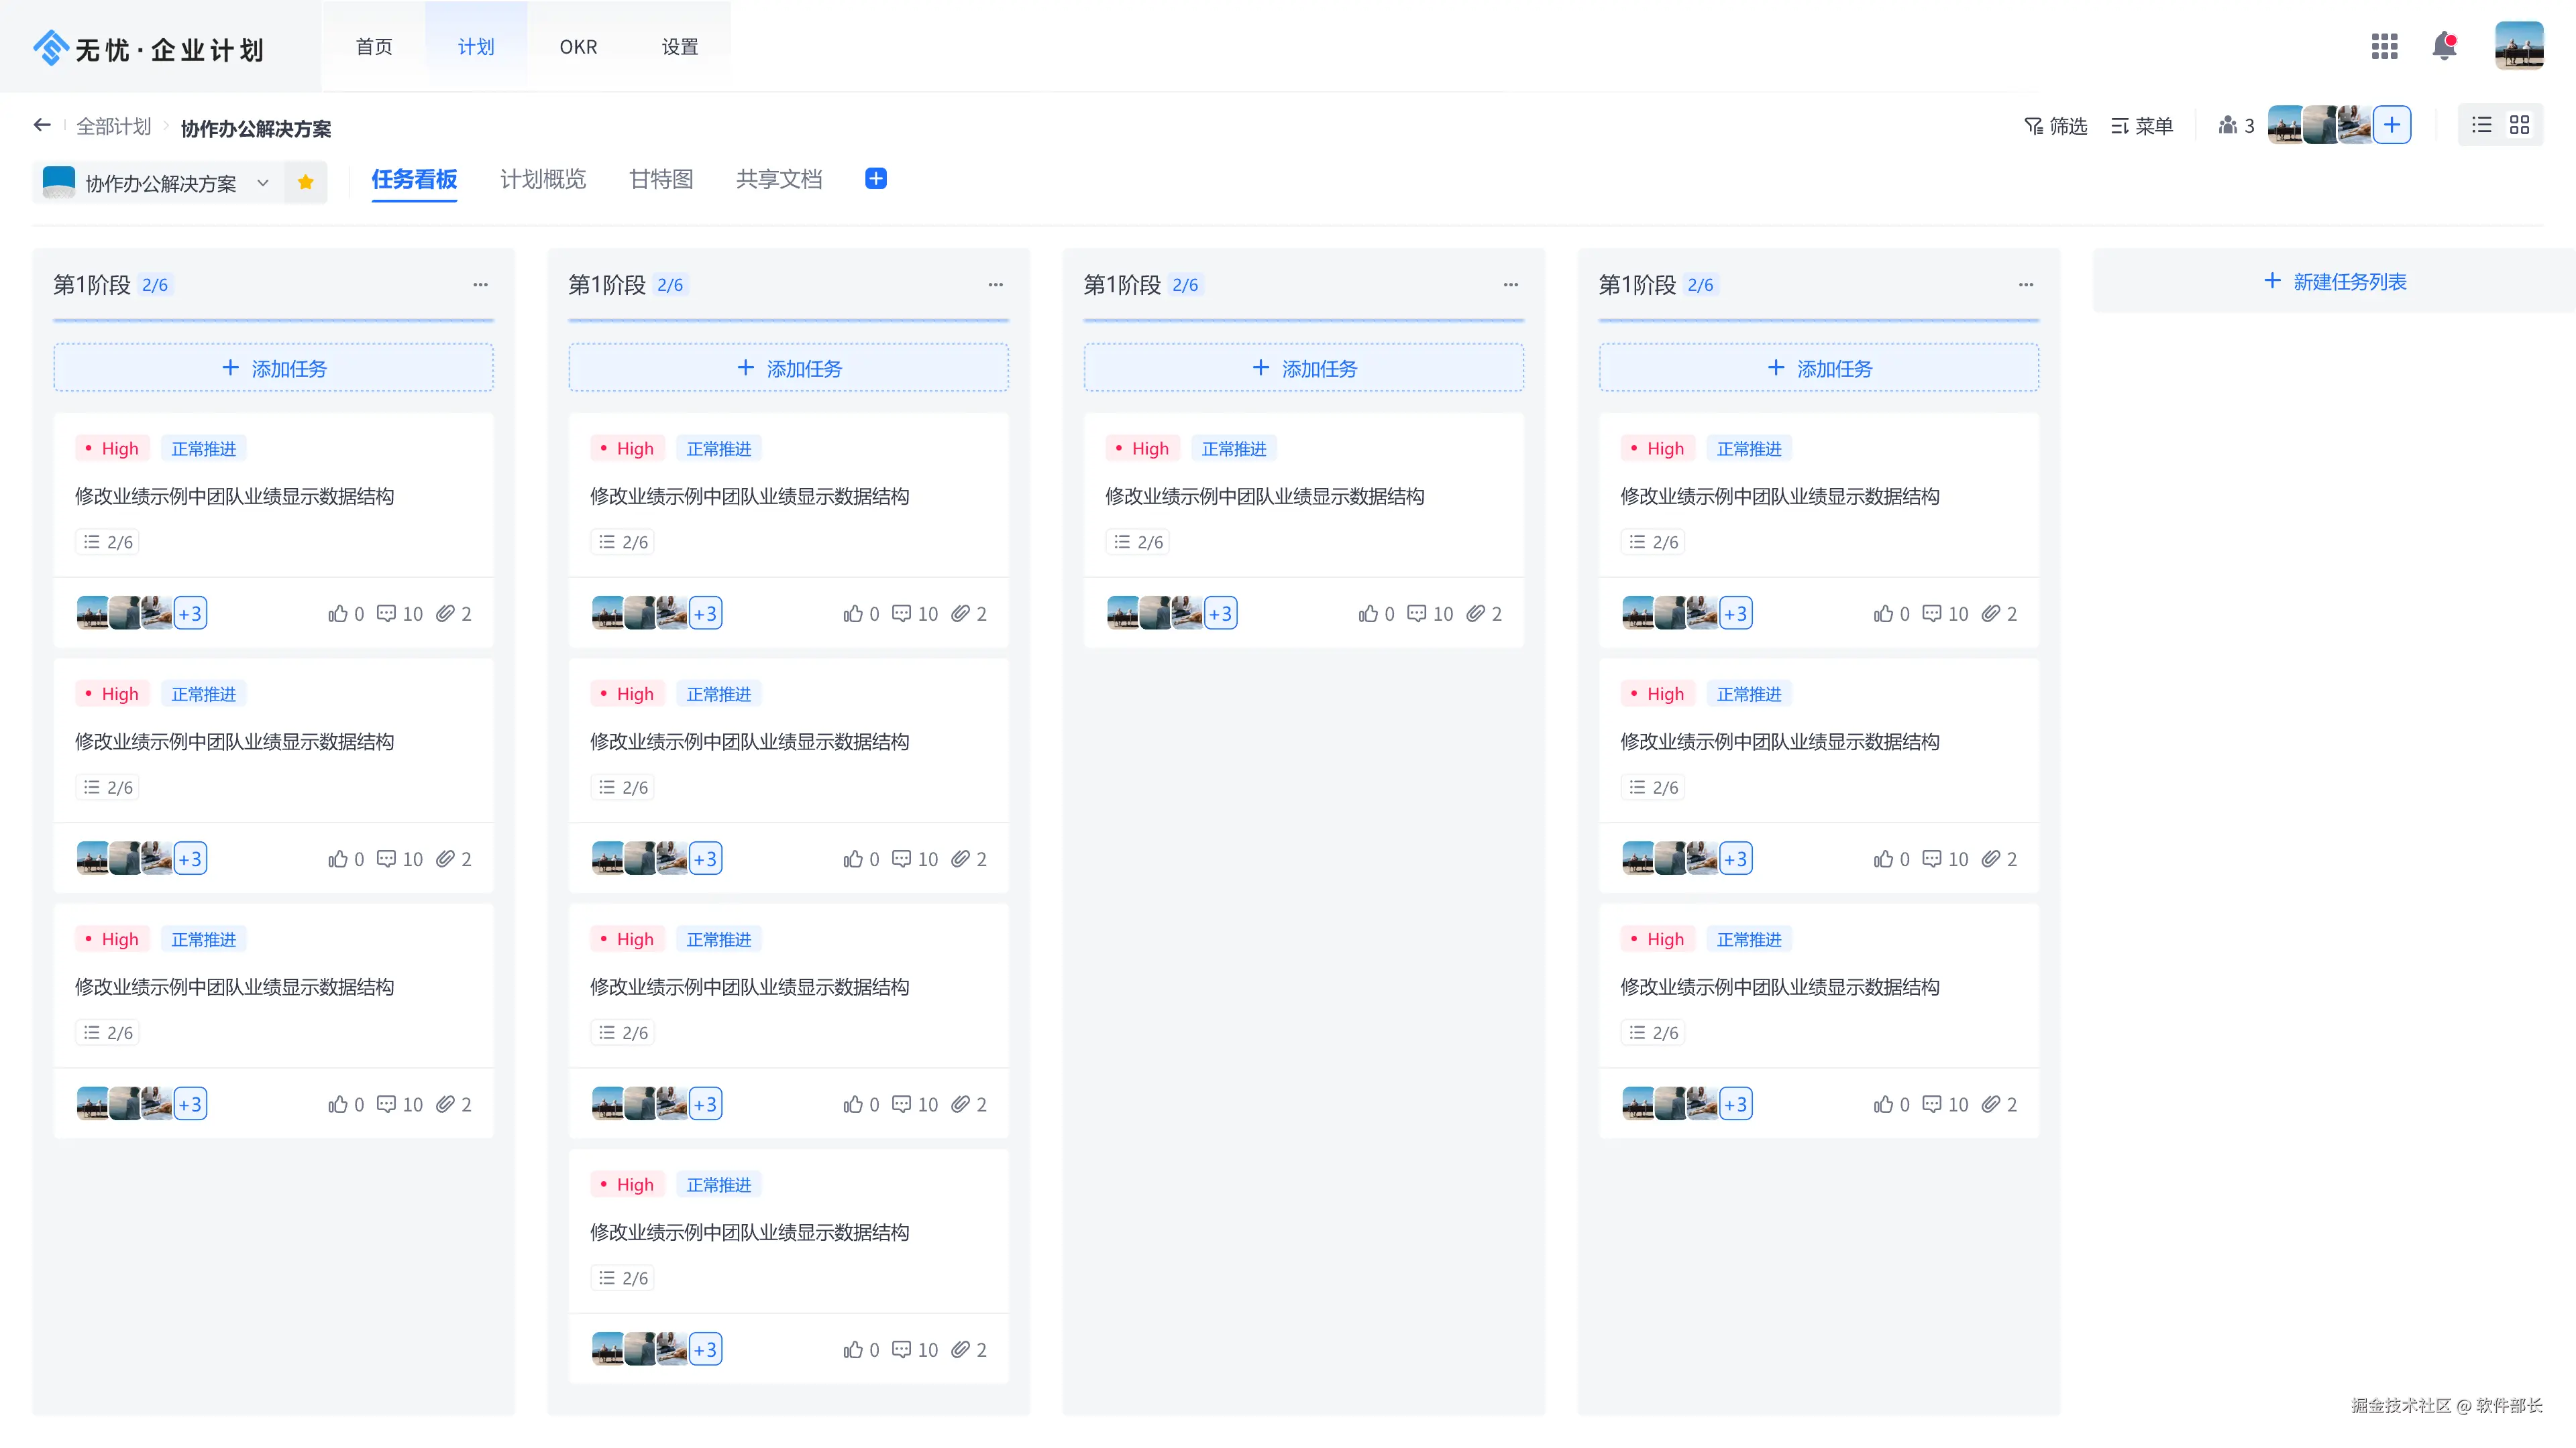Open the apps grid menu icon
2576x1448 pixels.
(x=2384, y=46)
